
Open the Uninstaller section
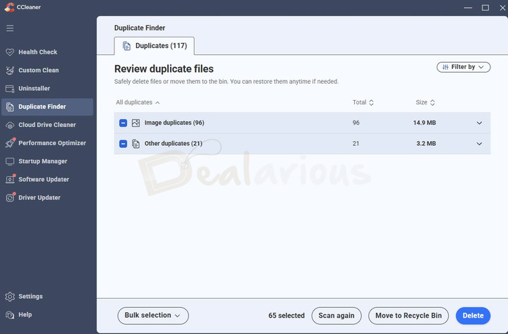coord(47,88)
